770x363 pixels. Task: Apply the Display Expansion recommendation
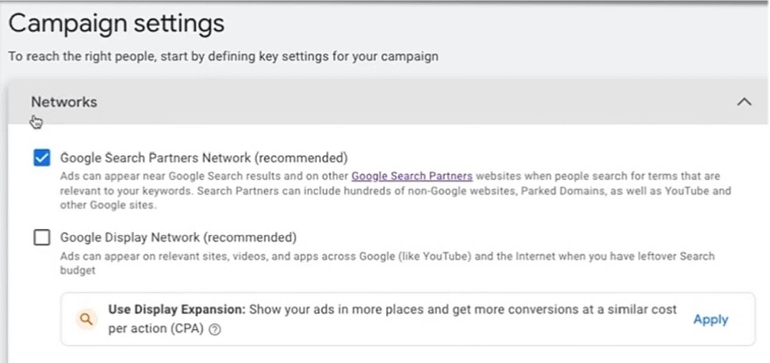(710, 319)
